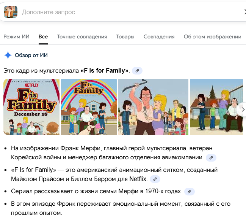Screen dimensions: 246x219
Task: Click the AI overview sparkle icon
Action: (8, 55)
